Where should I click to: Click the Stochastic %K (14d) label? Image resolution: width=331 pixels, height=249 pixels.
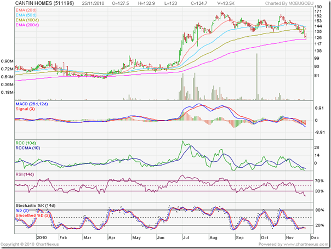pyautogui.click(x=37, y=205)
